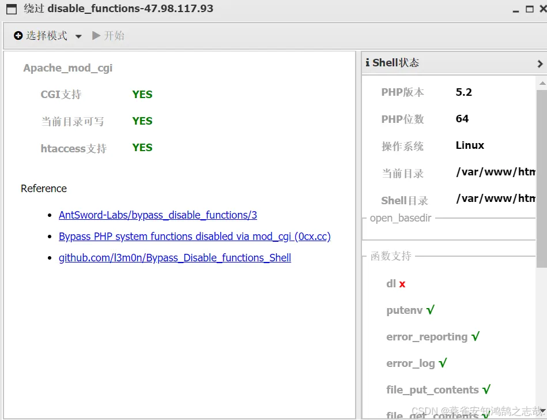The image size is (547, 420).
Task: Click the green check beside putenv
Action: point(432,310)
